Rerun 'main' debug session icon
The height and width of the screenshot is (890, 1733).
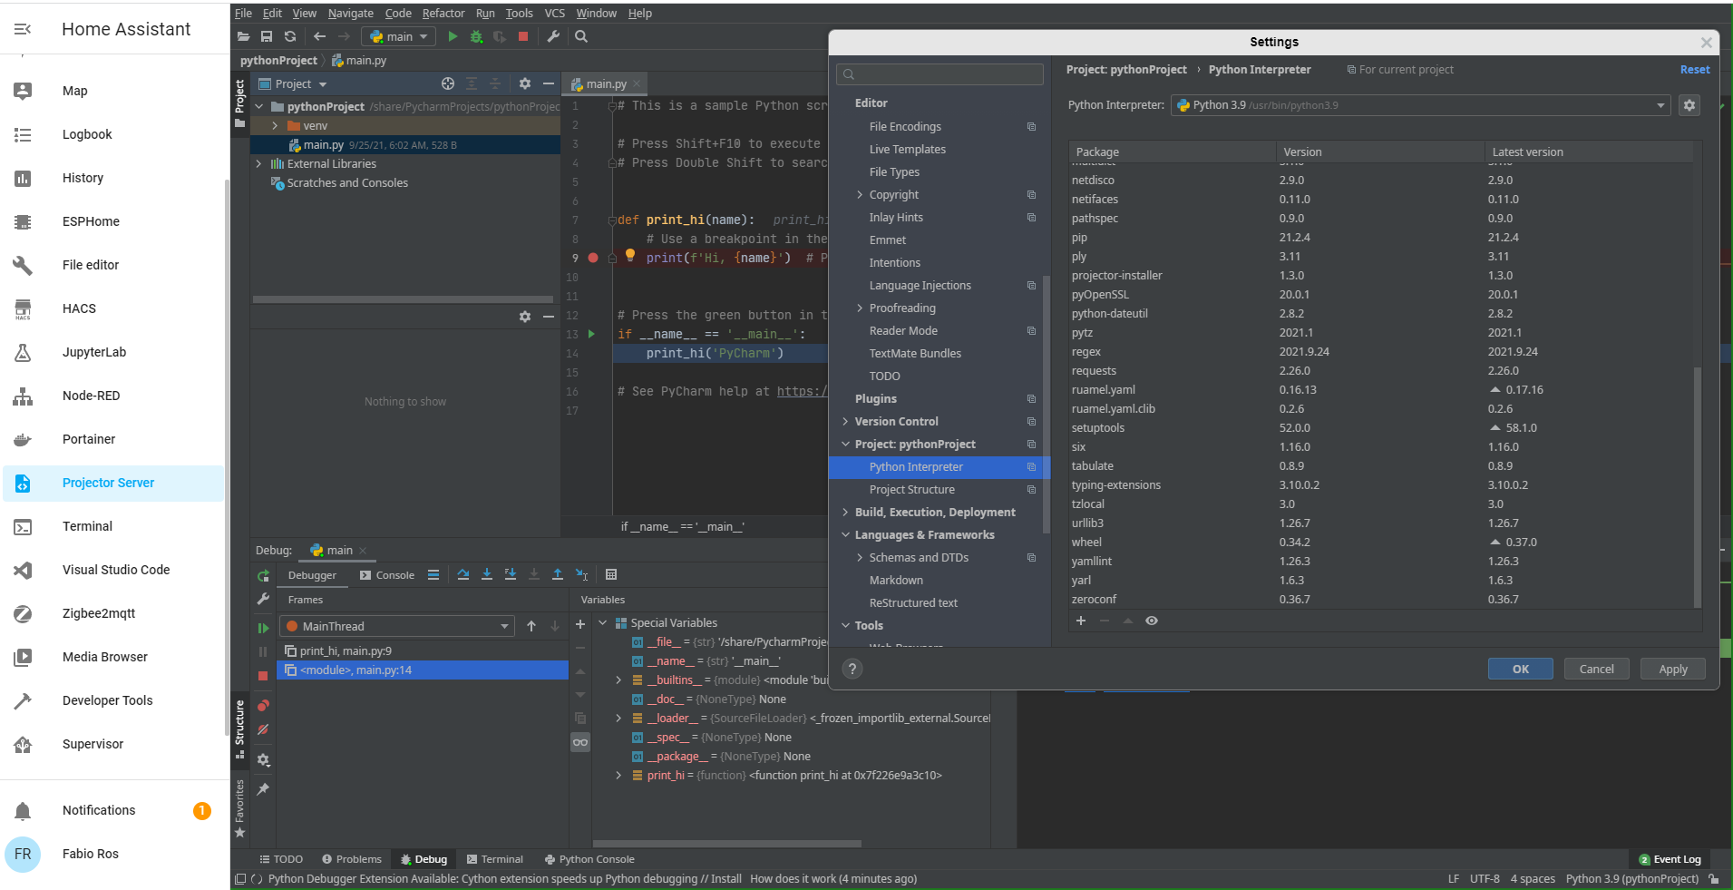[x=263, y=575]
